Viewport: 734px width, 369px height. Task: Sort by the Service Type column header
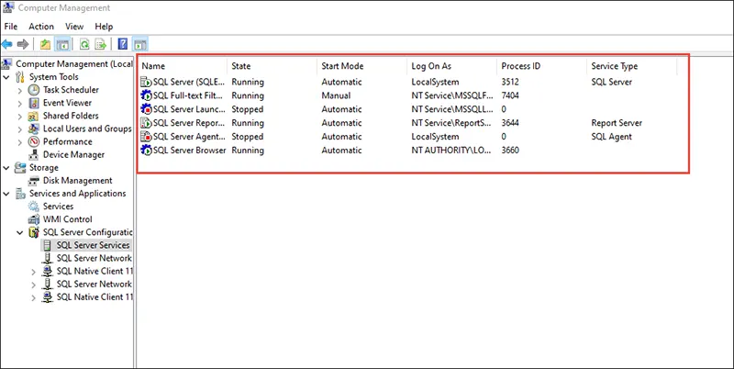pos(631,66)
